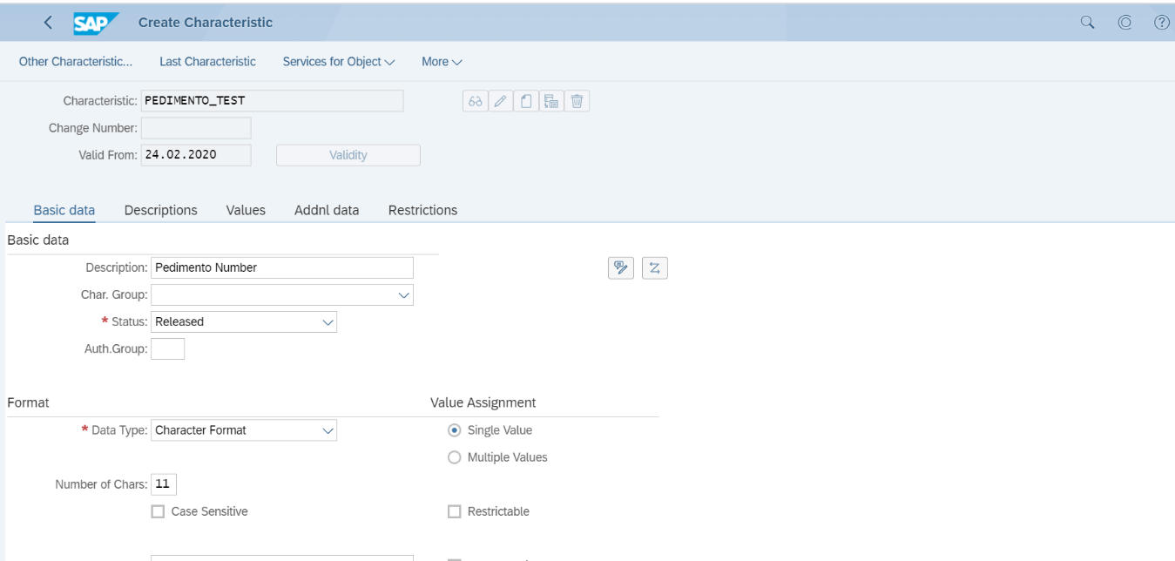1175x561 pixels.
Task: Open the Char. Group dropdown
Action: pyautogui.click(x=282, y=295)
